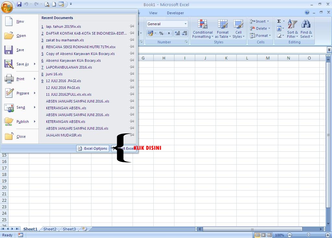Select Close in the Office menu
332x238 pixels.
[20, 136]
